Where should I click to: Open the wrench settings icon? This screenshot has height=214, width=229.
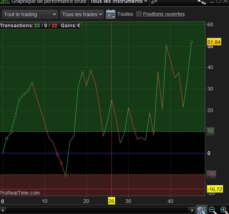154,1
